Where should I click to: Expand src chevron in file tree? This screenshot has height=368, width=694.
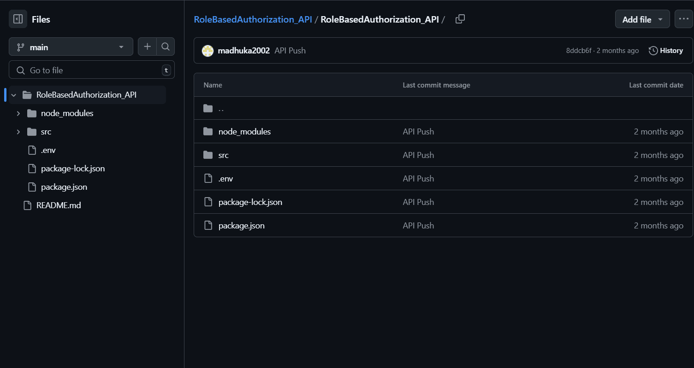tap(18, 132)
